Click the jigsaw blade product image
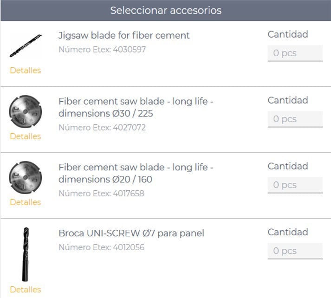 tap(26, 46)
